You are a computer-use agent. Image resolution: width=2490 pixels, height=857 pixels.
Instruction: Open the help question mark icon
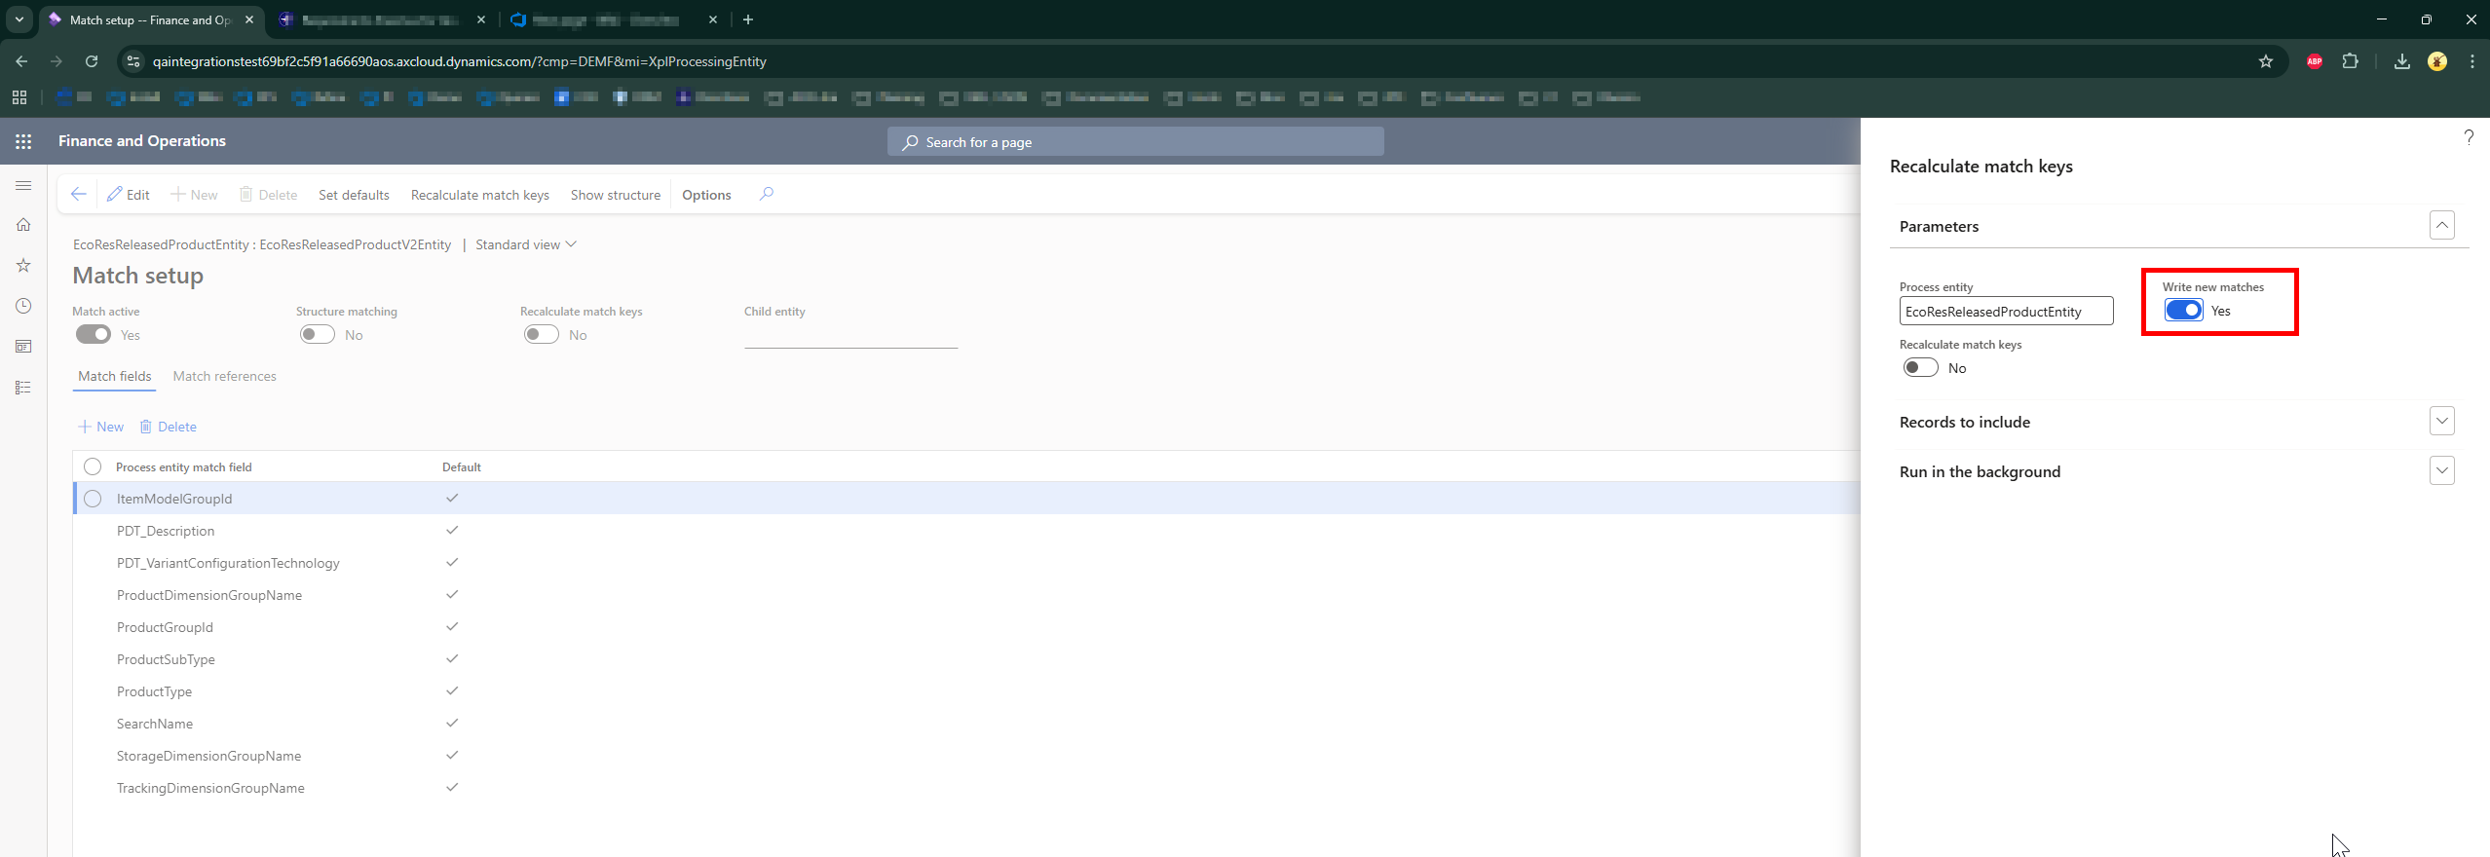[2468, 137]
